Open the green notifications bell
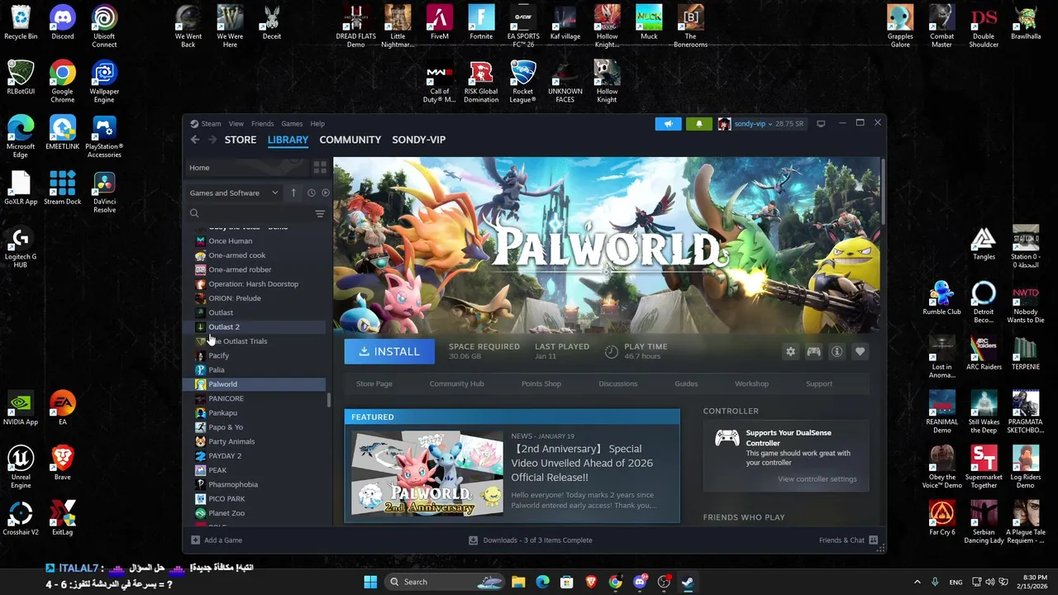 click(x=698, y=124)
